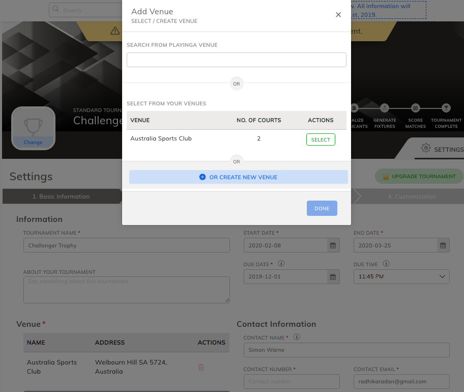Click the Done button

pyautogui.click(x=322, y=208)
